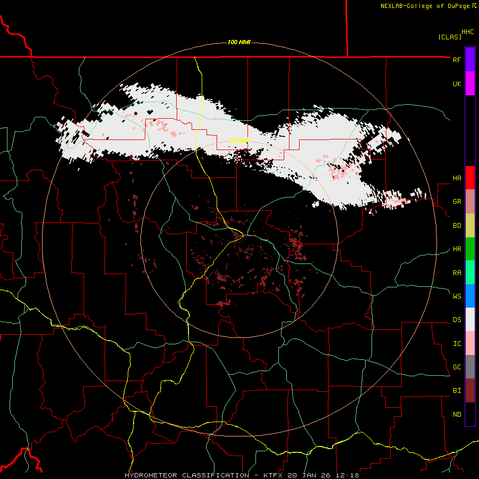Click the magenta UK color swatch
Screen dimensions: 479x479
(470, 84)
